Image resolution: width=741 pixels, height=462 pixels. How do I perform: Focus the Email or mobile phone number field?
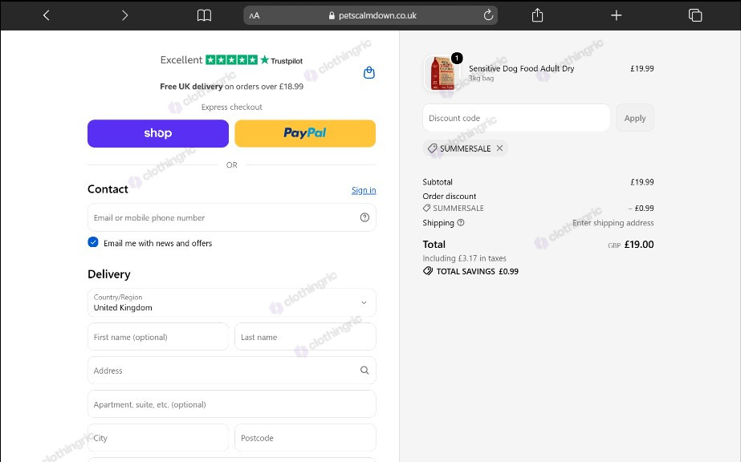tap(231, 217)
